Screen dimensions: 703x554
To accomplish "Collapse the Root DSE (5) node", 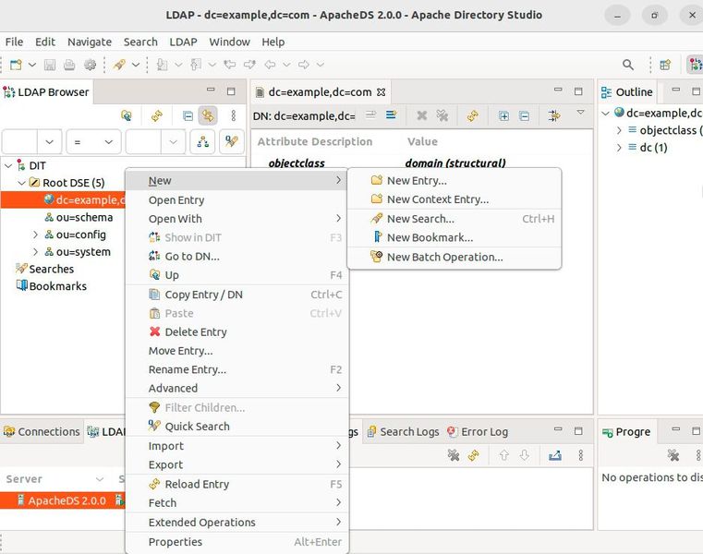I will click(x=21, y=183).
